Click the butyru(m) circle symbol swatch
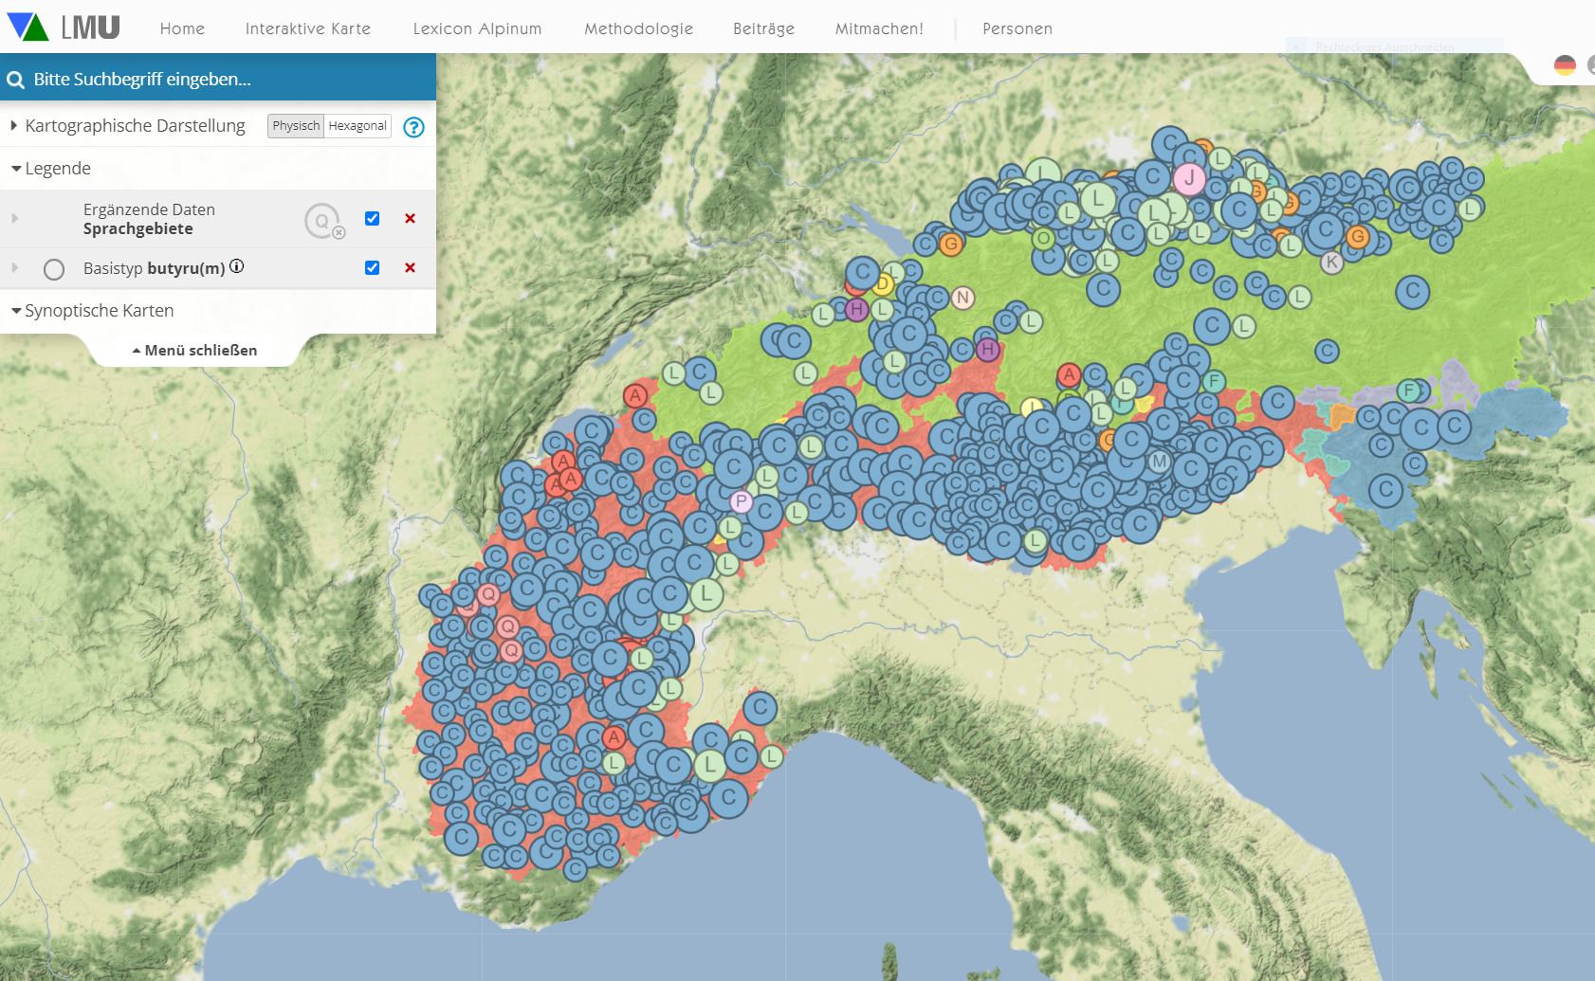 click(54, 270)
